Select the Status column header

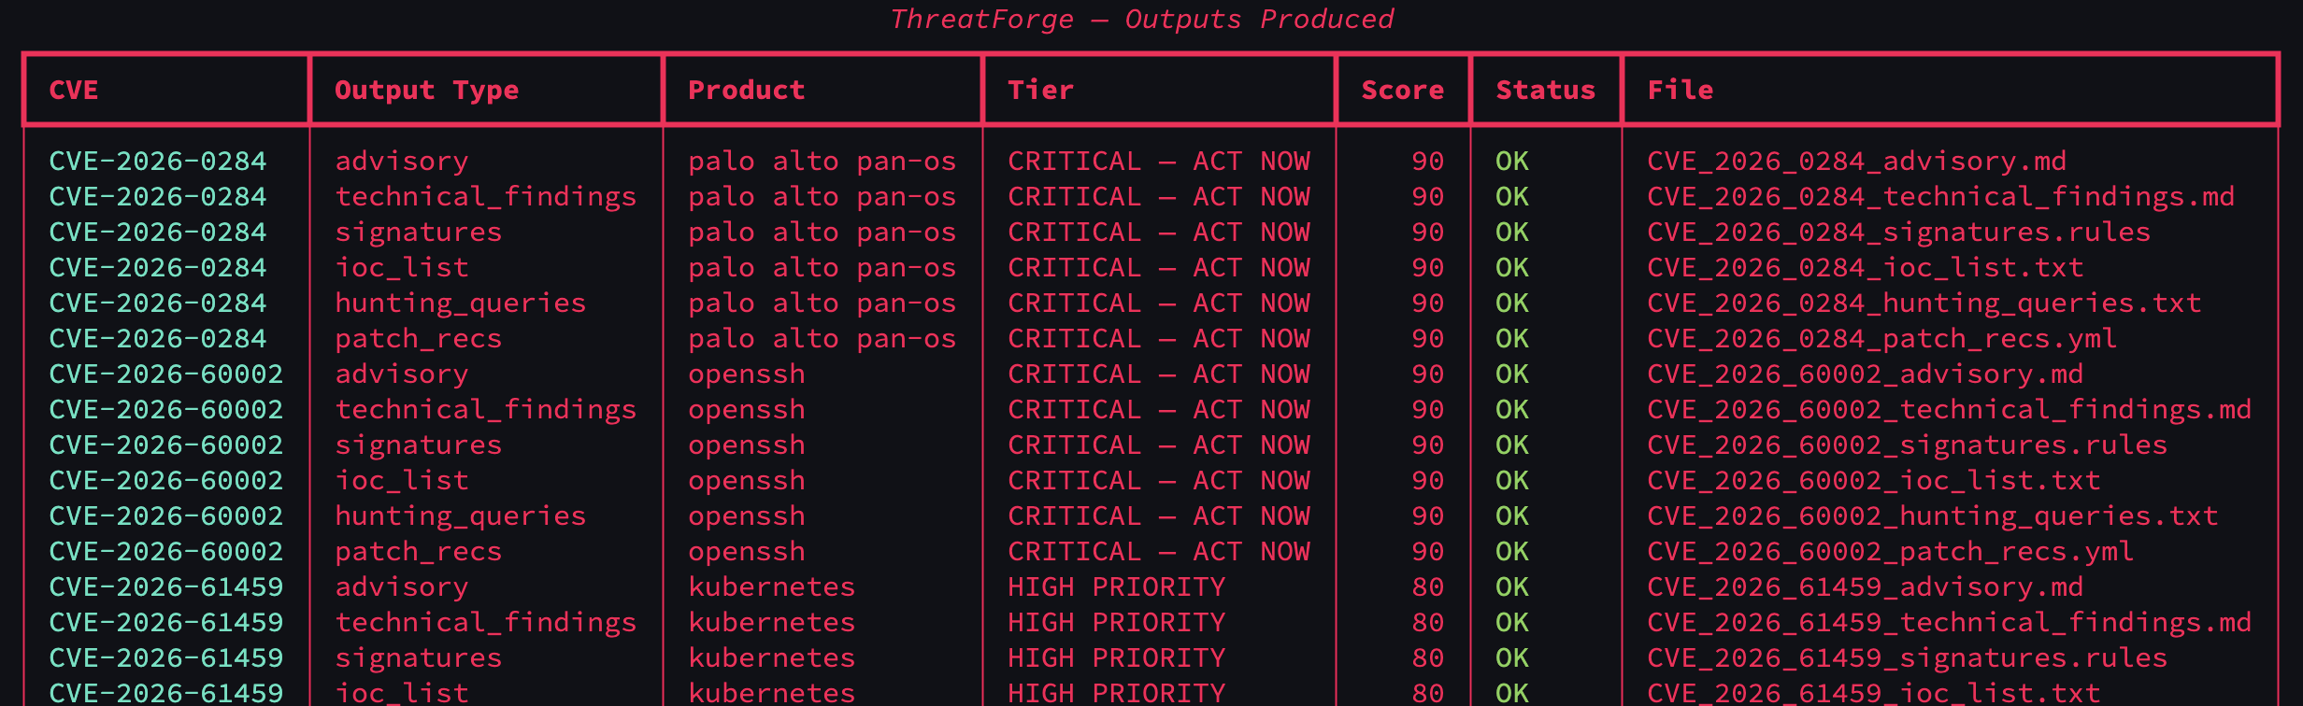1545,91
